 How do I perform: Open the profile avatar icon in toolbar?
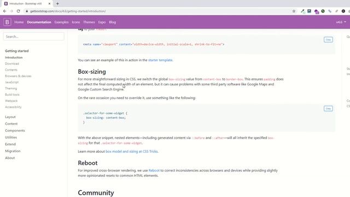pyautogui.click(x=343, y=11)
